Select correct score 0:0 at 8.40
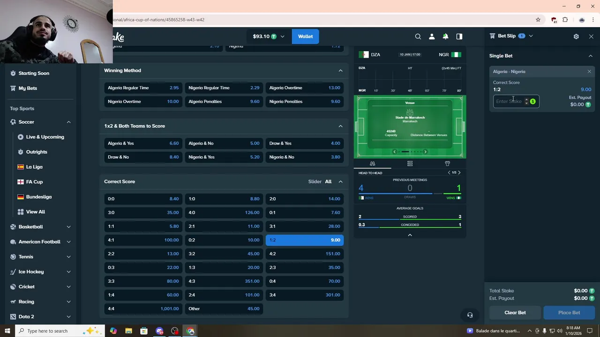 (x=143, y=199)
